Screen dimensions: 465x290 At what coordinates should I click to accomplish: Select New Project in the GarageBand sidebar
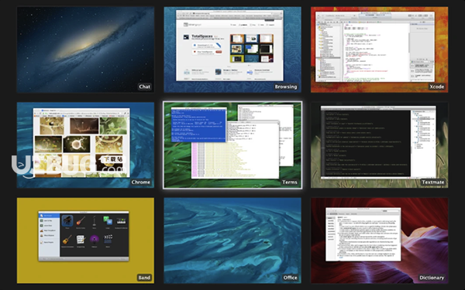point(50,216)
